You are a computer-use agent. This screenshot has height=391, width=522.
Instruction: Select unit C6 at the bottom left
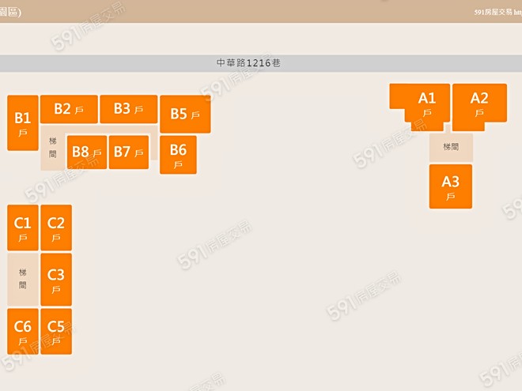pos(23,330)
